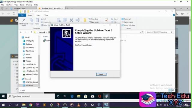Select 3D Objects in the navigation pane

click(28, 41)
